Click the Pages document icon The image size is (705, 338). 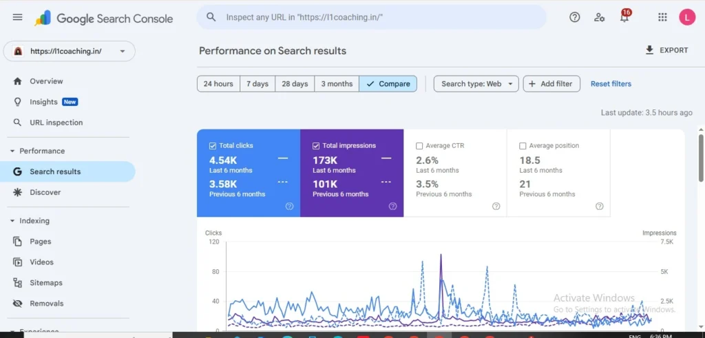(x=17, y=242)
